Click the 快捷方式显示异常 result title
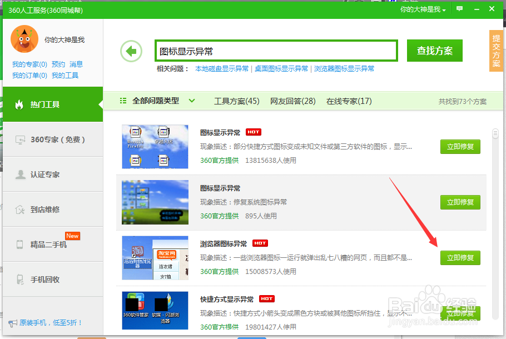This screenshot has width=506, height=339. [x=227, y=300]
